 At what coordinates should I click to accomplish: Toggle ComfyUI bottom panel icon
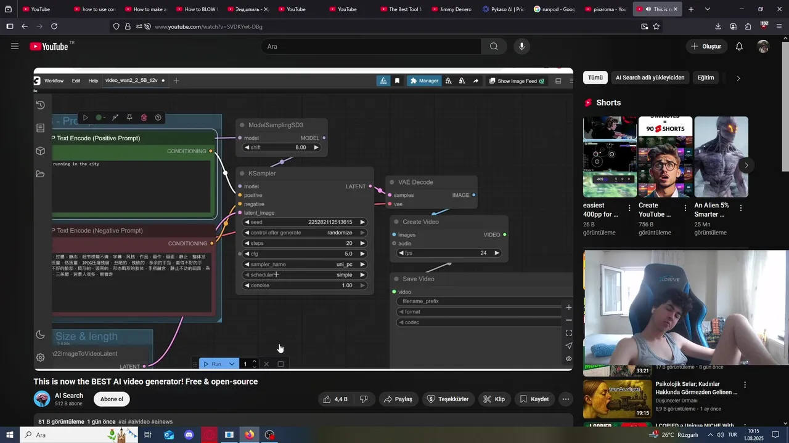click(558, 81)
